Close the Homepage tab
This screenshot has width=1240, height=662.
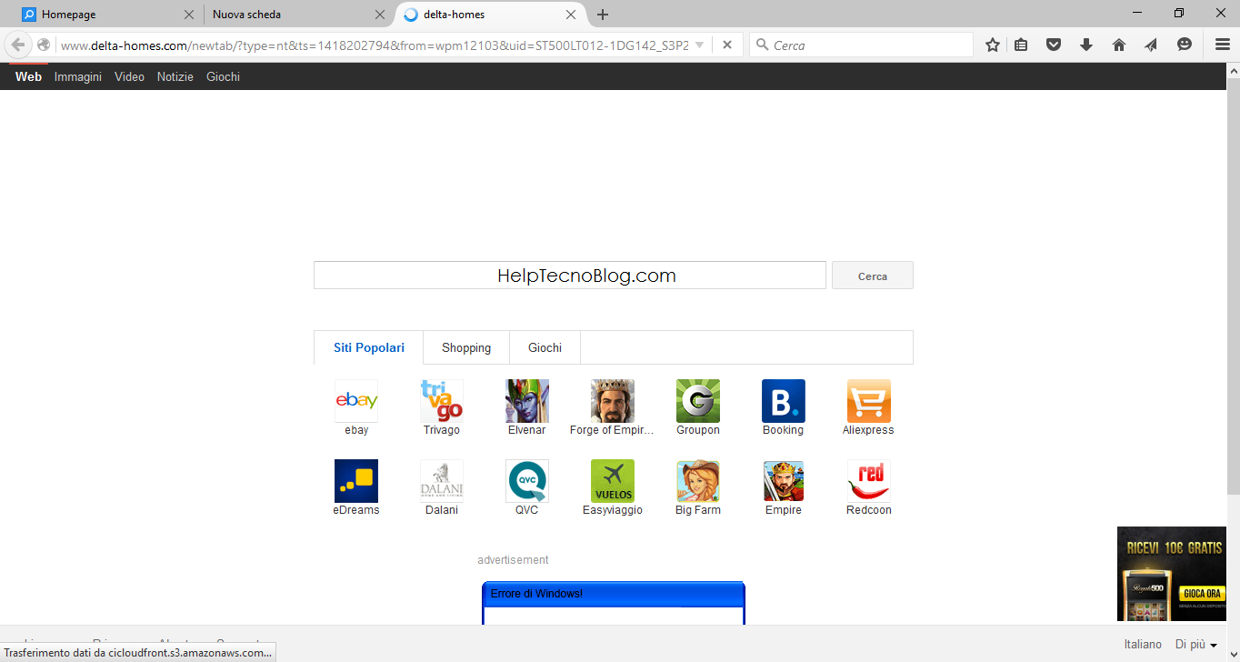click(x=189, y=15)
